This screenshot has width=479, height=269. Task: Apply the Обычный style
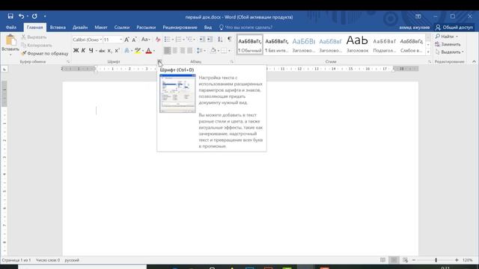(250, 45)
